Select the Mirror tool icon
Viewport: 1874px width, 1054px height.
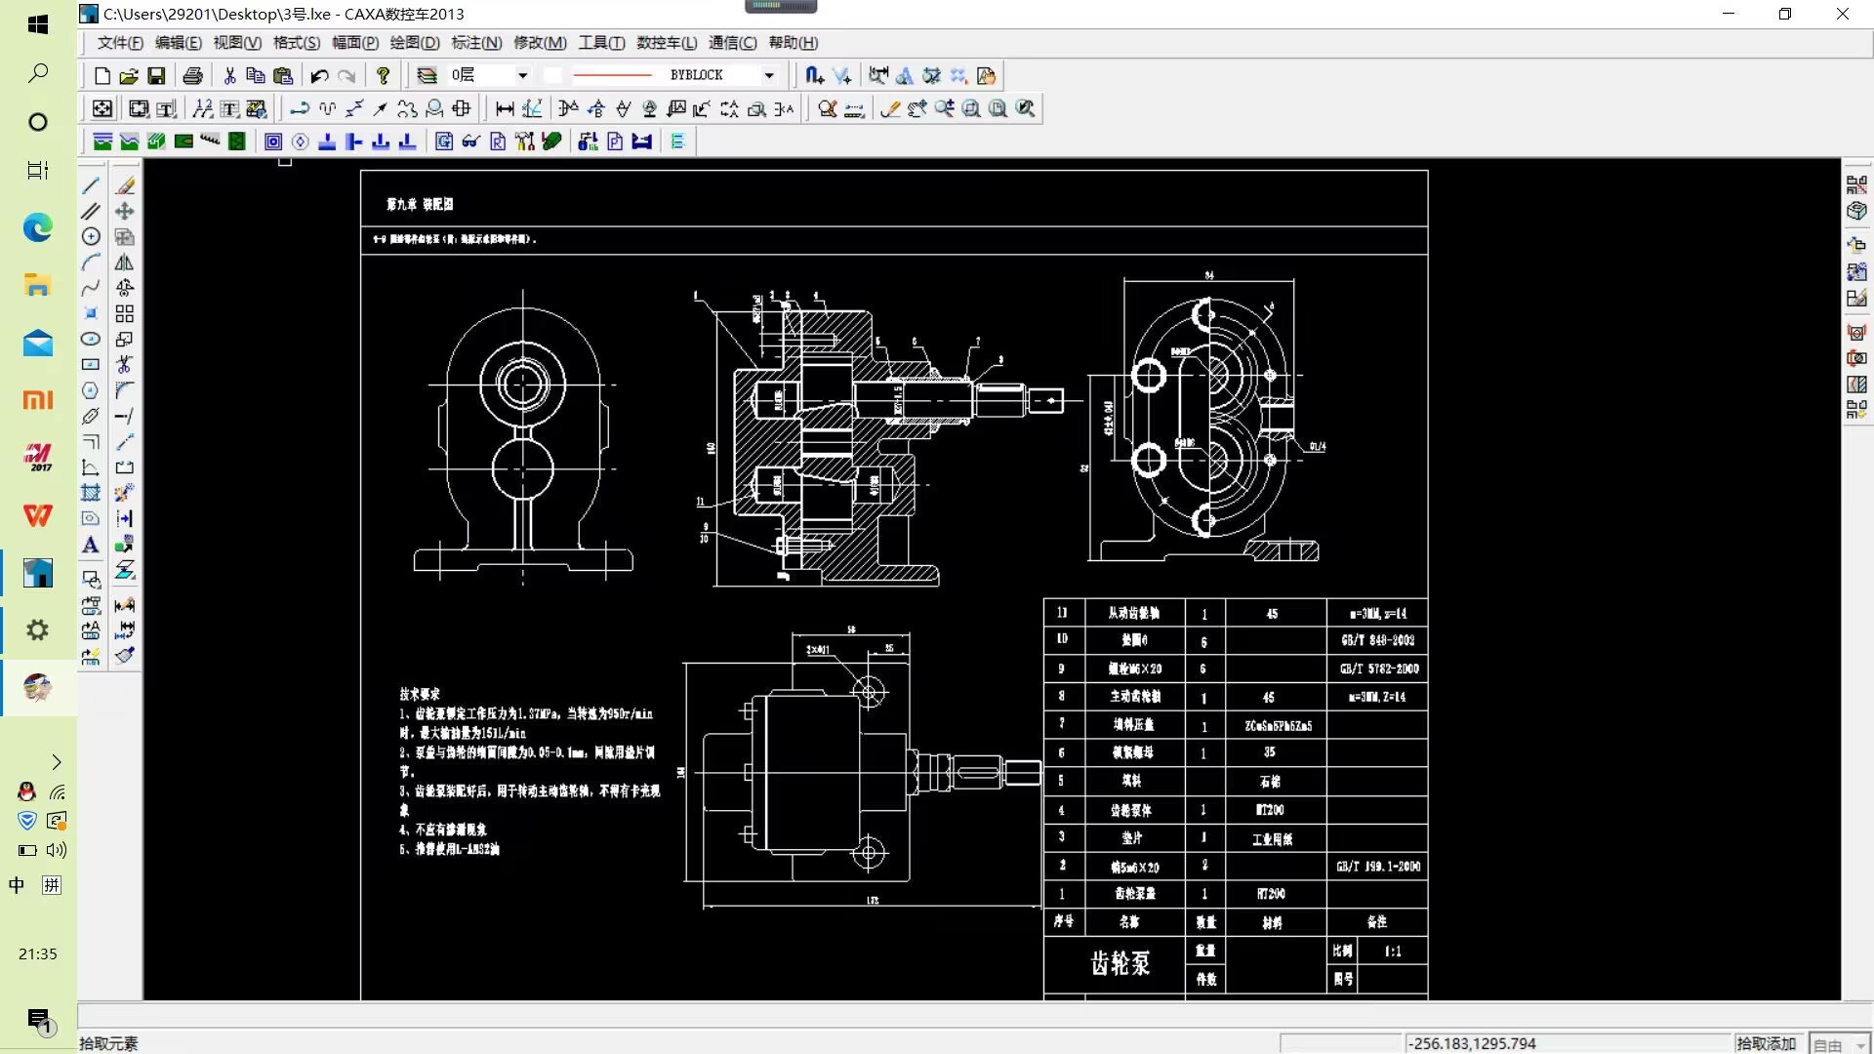pos(124,263)
